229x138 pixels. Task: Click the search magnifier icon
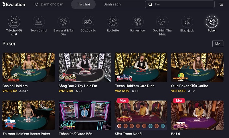[150, 4]
